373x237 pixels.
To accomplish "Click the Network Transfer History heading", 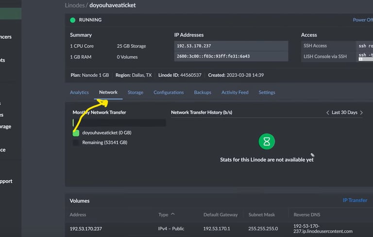I will (202, 113).
